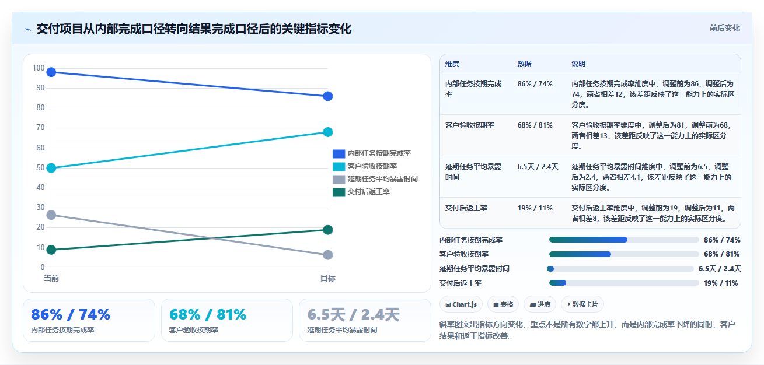Image resolution: width=764 pixels, height=365 pixels.
Task: Click the main title 交付项目从内部完成口径
Action: point(194,29)
